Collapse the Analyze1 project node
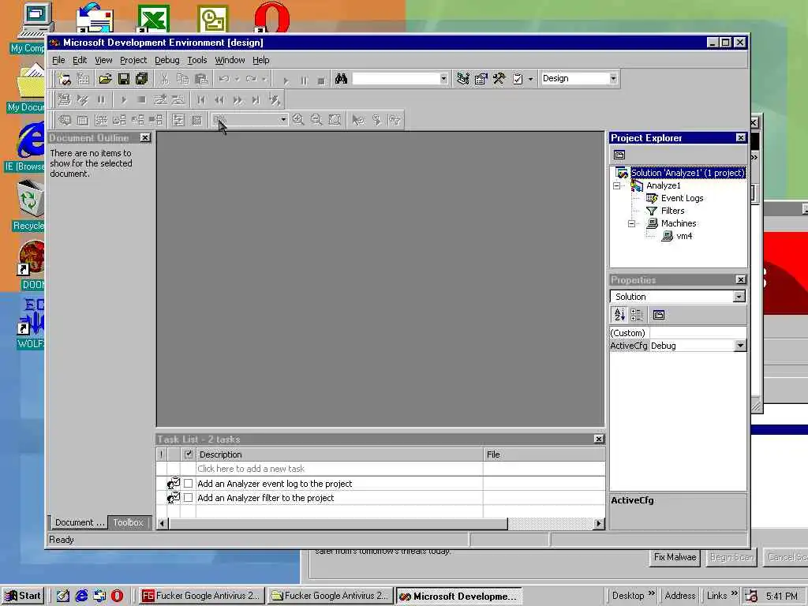Image resolution: width=808 pixels, height=606 pixels. click(617, 185)
